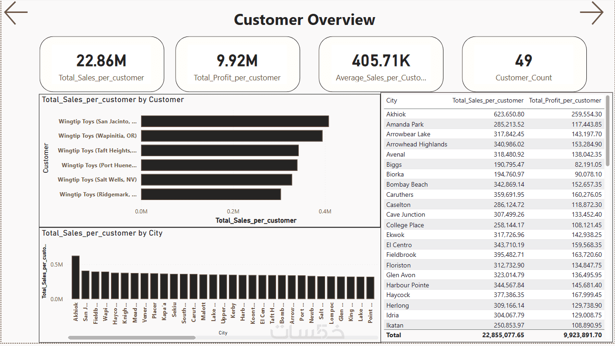Click the table's vertical scrollbar thumb
The width and height of the screenshot is (615, 346).
[x=608, y=130]
